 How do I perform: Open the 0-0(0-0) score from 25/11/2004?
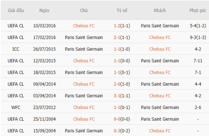[x=122, y=119]
